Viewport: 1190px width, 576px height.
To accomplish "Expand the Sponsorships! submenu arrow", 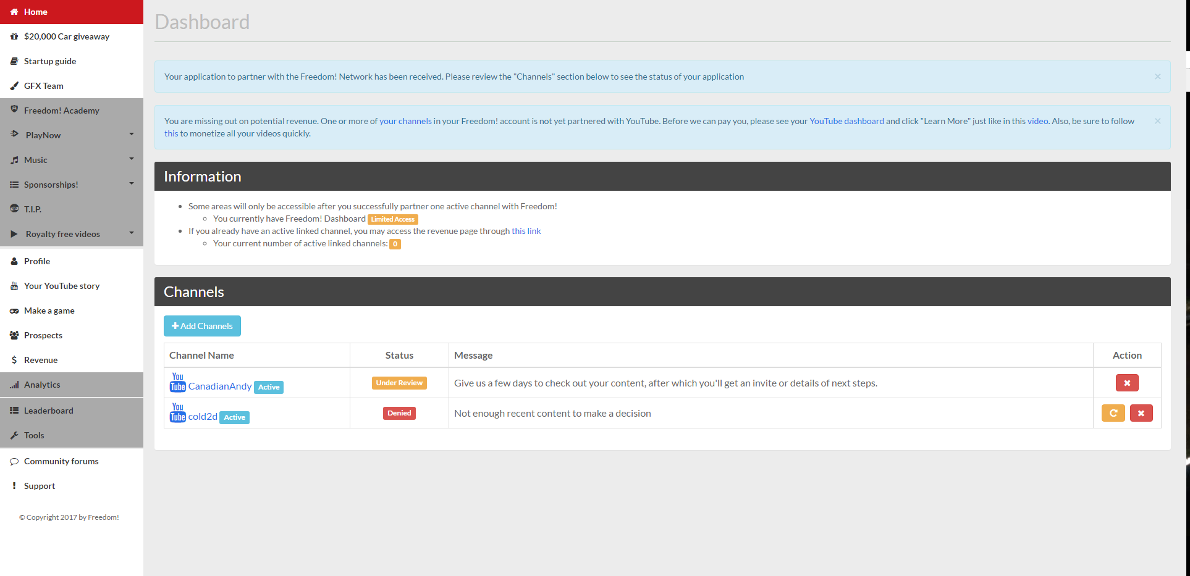I will coord(132,183).
